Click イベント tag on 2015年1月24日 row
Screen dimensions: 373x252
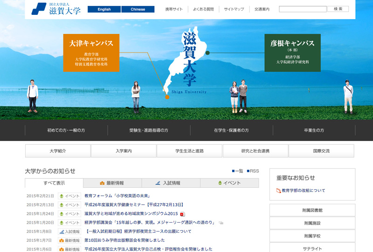[69, 214]
